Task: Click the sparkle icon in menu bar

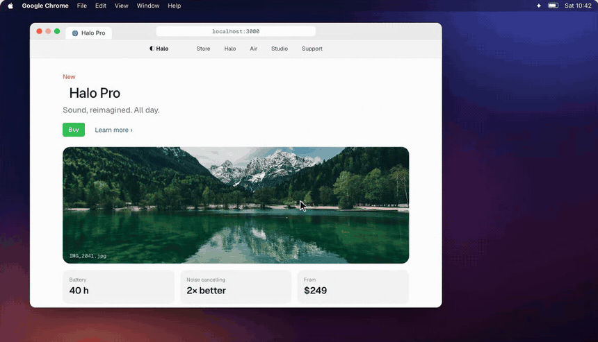Action: point(538,6)
